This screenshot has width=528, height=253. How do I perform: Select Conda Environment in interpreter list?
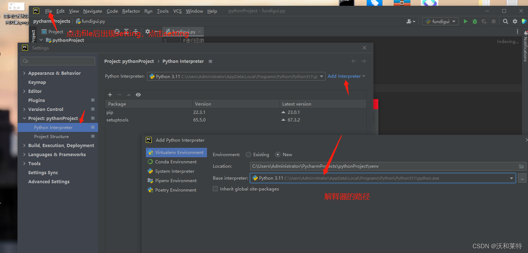point(176,162)
